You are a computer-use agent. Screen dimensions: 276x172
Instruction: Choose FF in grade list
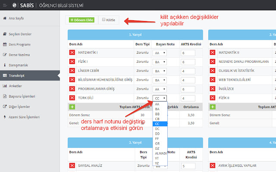pos(160,138)
